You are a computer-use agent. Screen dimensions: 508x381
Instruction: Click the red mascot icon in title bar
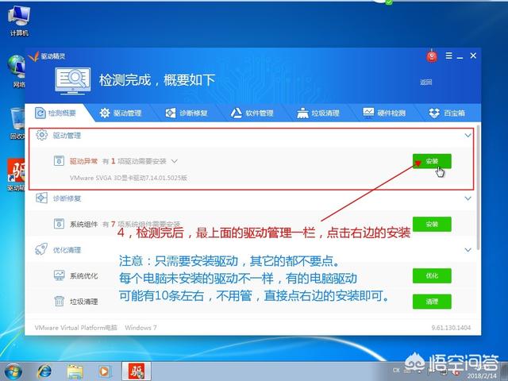pyautogui.click(x=432, y=56)
